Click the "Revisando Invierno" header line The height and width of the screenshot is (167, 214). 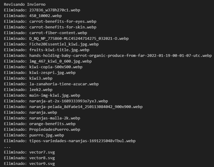click(25, 4)
